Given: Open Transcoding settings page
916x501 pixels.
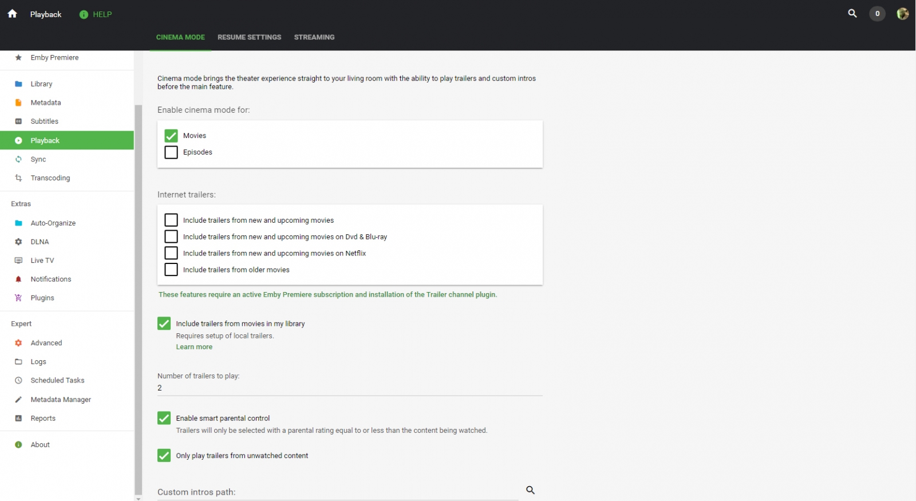Looking at the screenshot, I should pyautogui.click(x=67, y=178).
